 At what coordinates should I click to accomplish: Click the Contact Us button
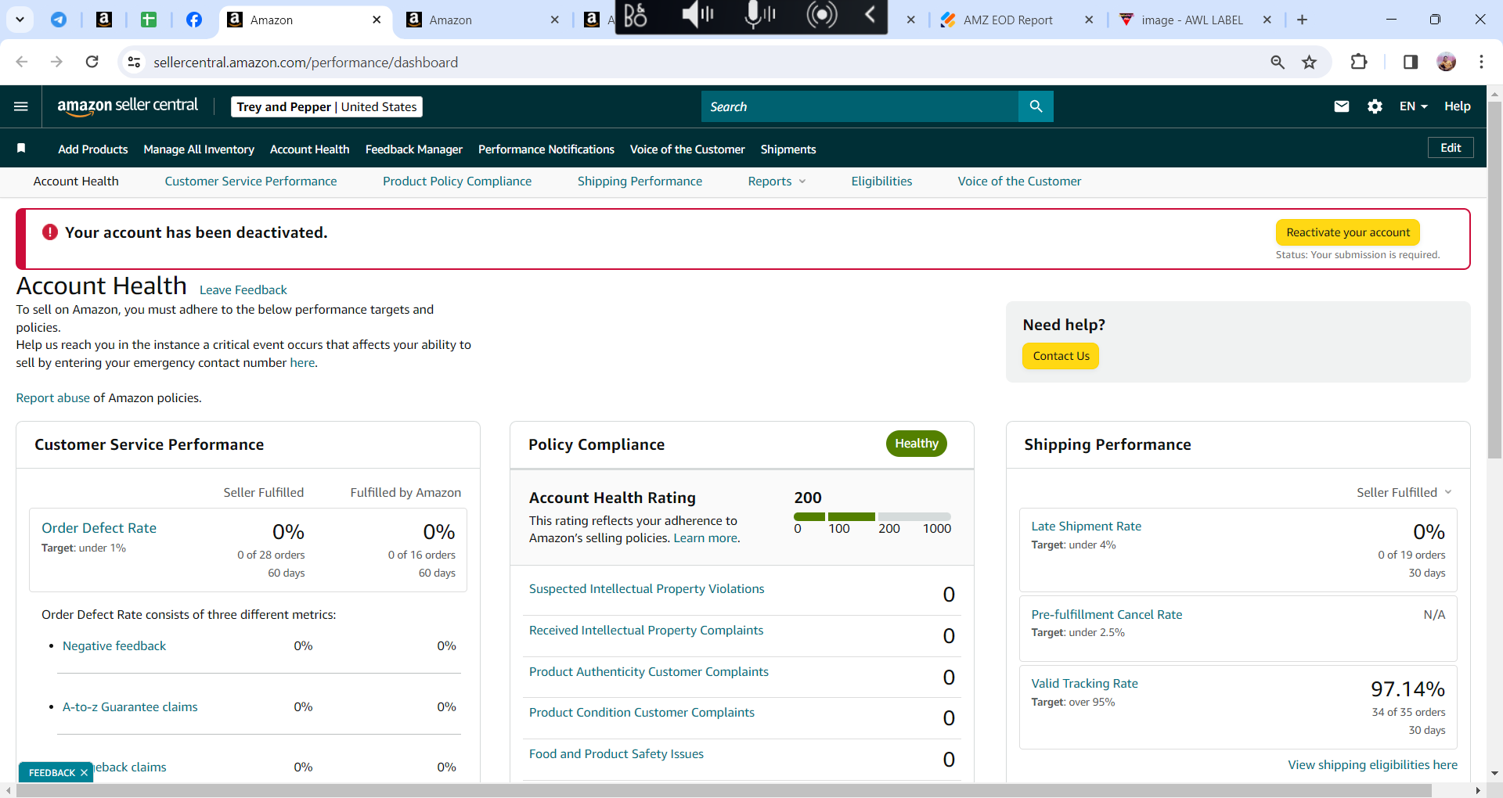coord(1061,356)
